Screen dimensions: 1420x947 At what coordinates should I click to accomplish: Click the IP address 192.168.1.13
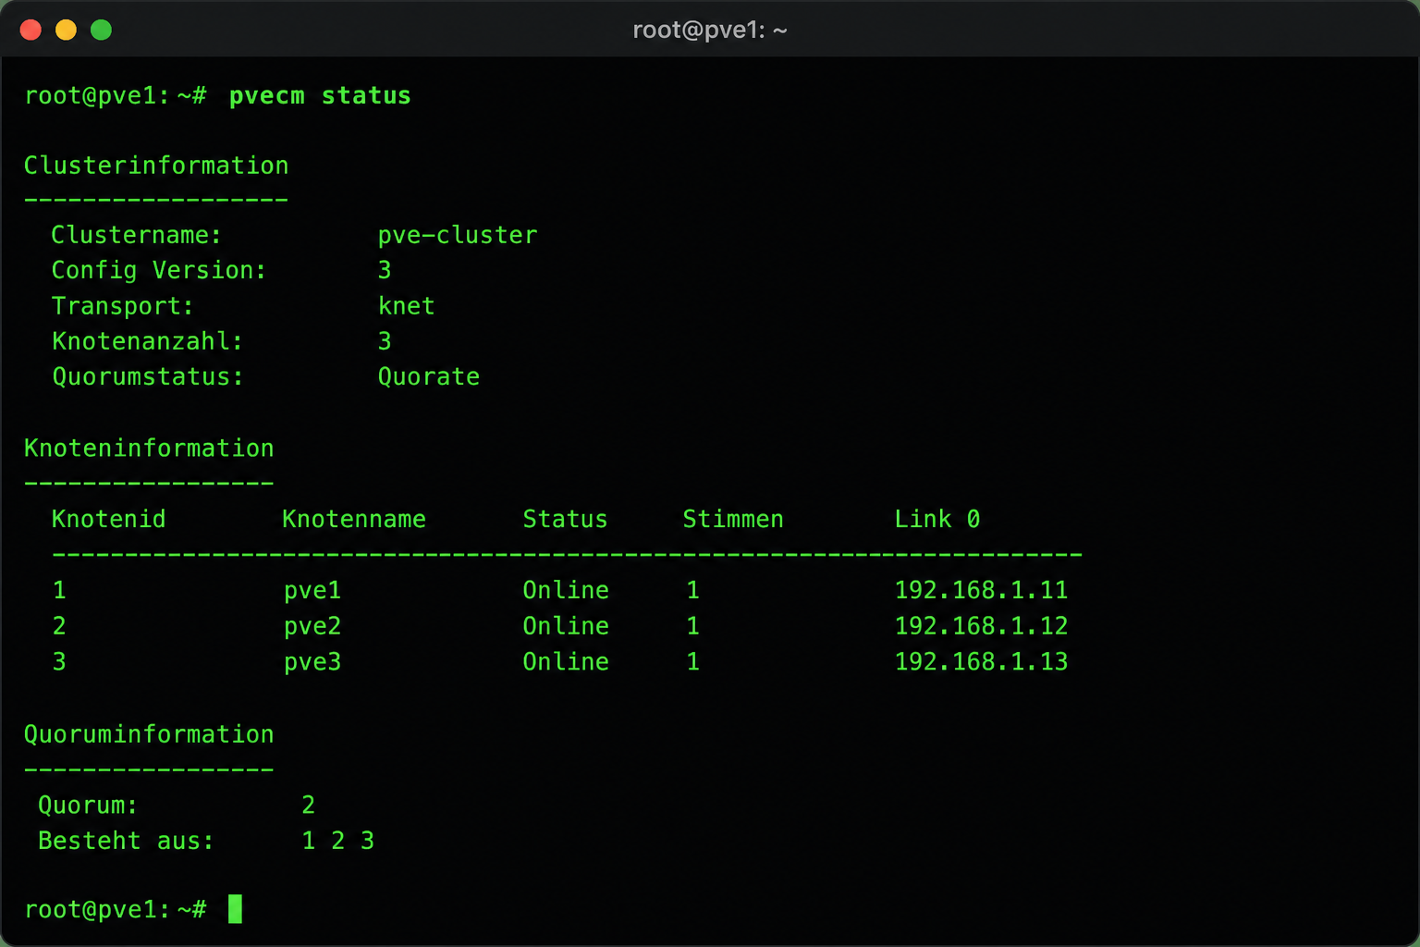[x=981, y=662]
